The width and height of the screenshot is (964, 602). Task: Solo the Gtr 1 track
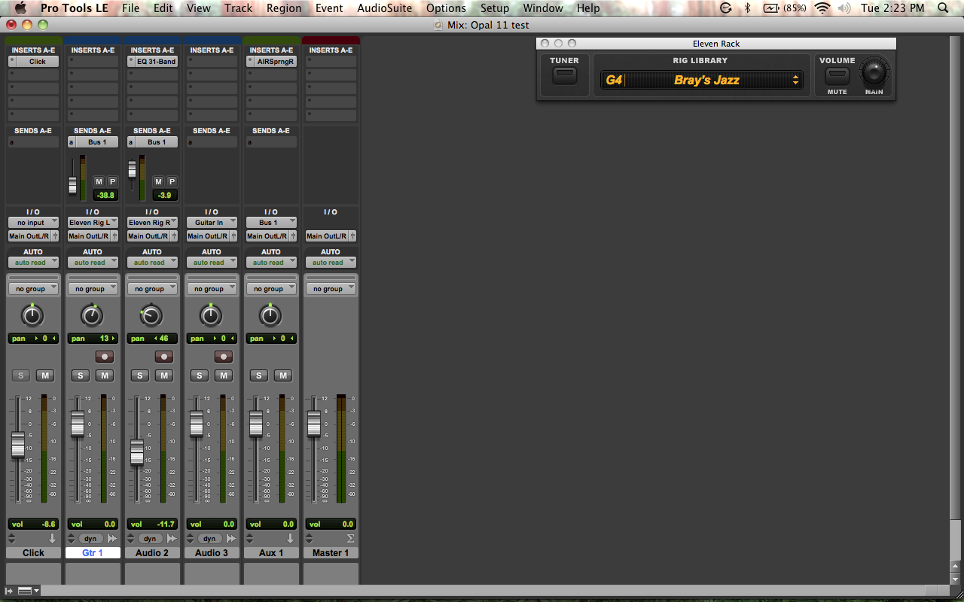point(80,375)
